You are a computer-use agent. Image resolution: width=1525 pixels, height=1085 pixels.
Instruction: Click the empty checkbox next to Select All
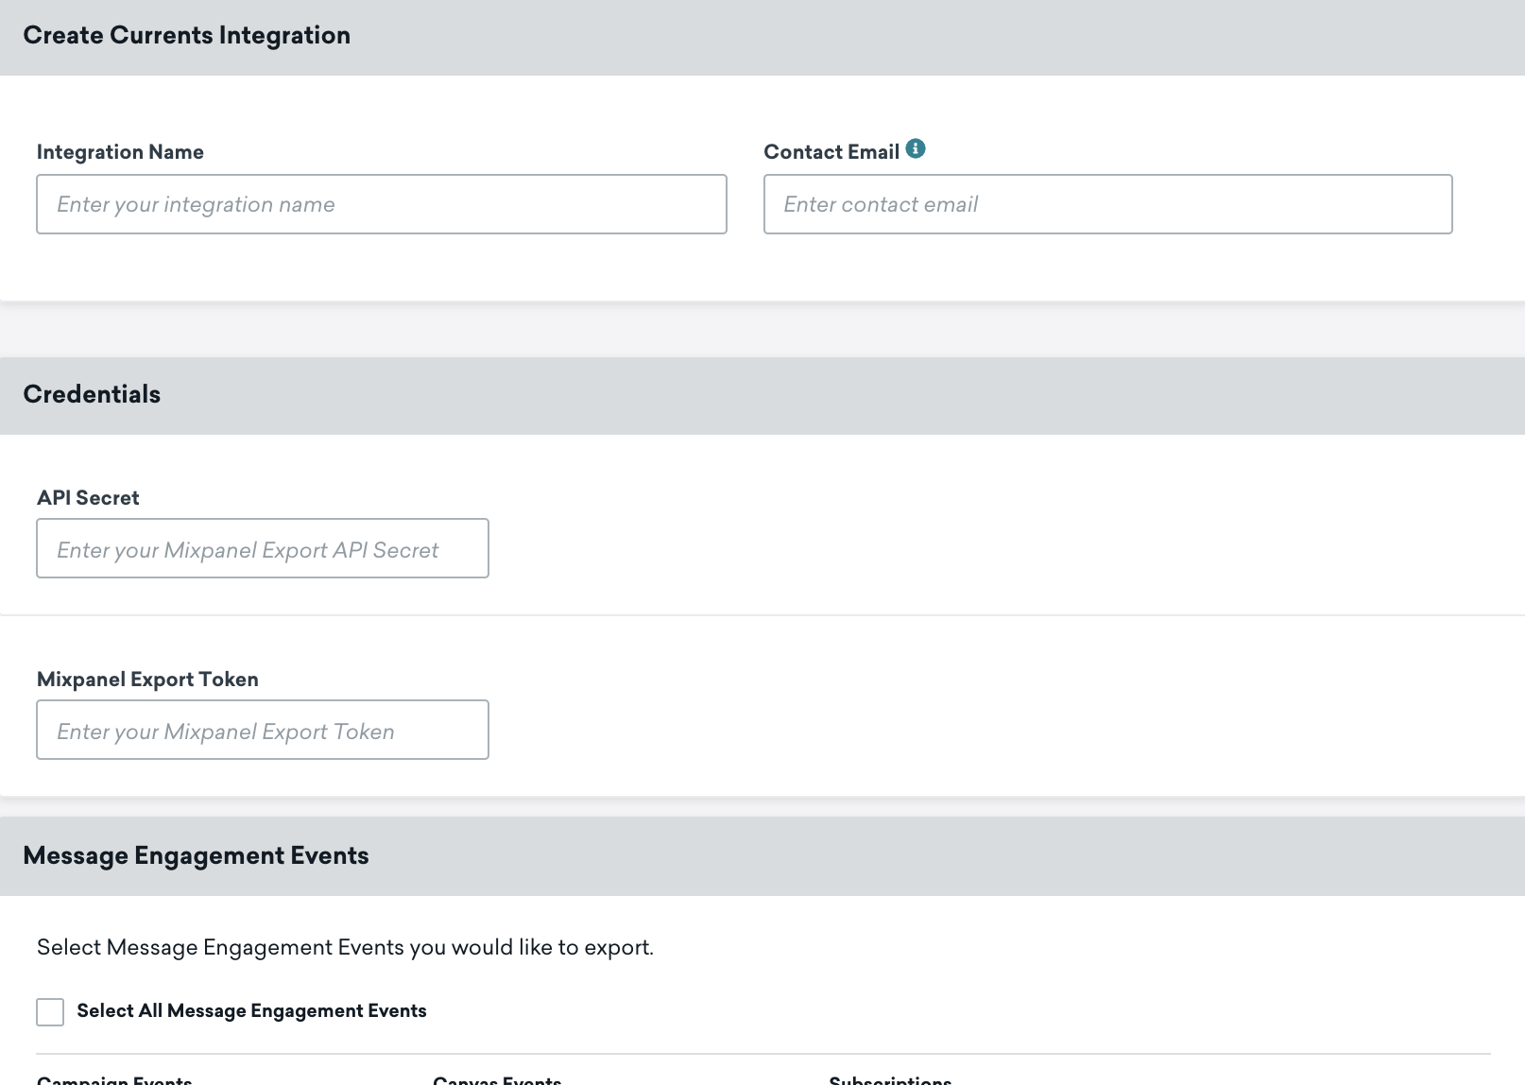(x=49, y=1011)
